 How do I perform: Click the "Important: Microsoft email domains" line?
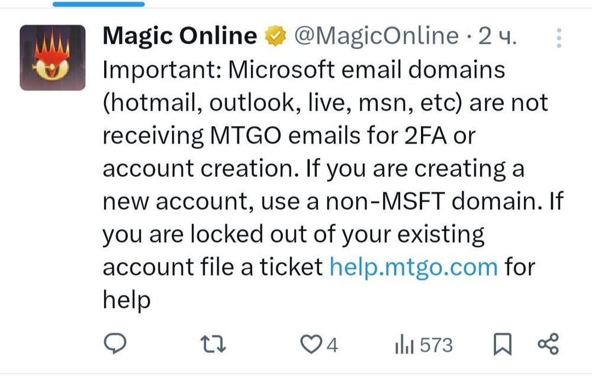(x=304, y=70)
